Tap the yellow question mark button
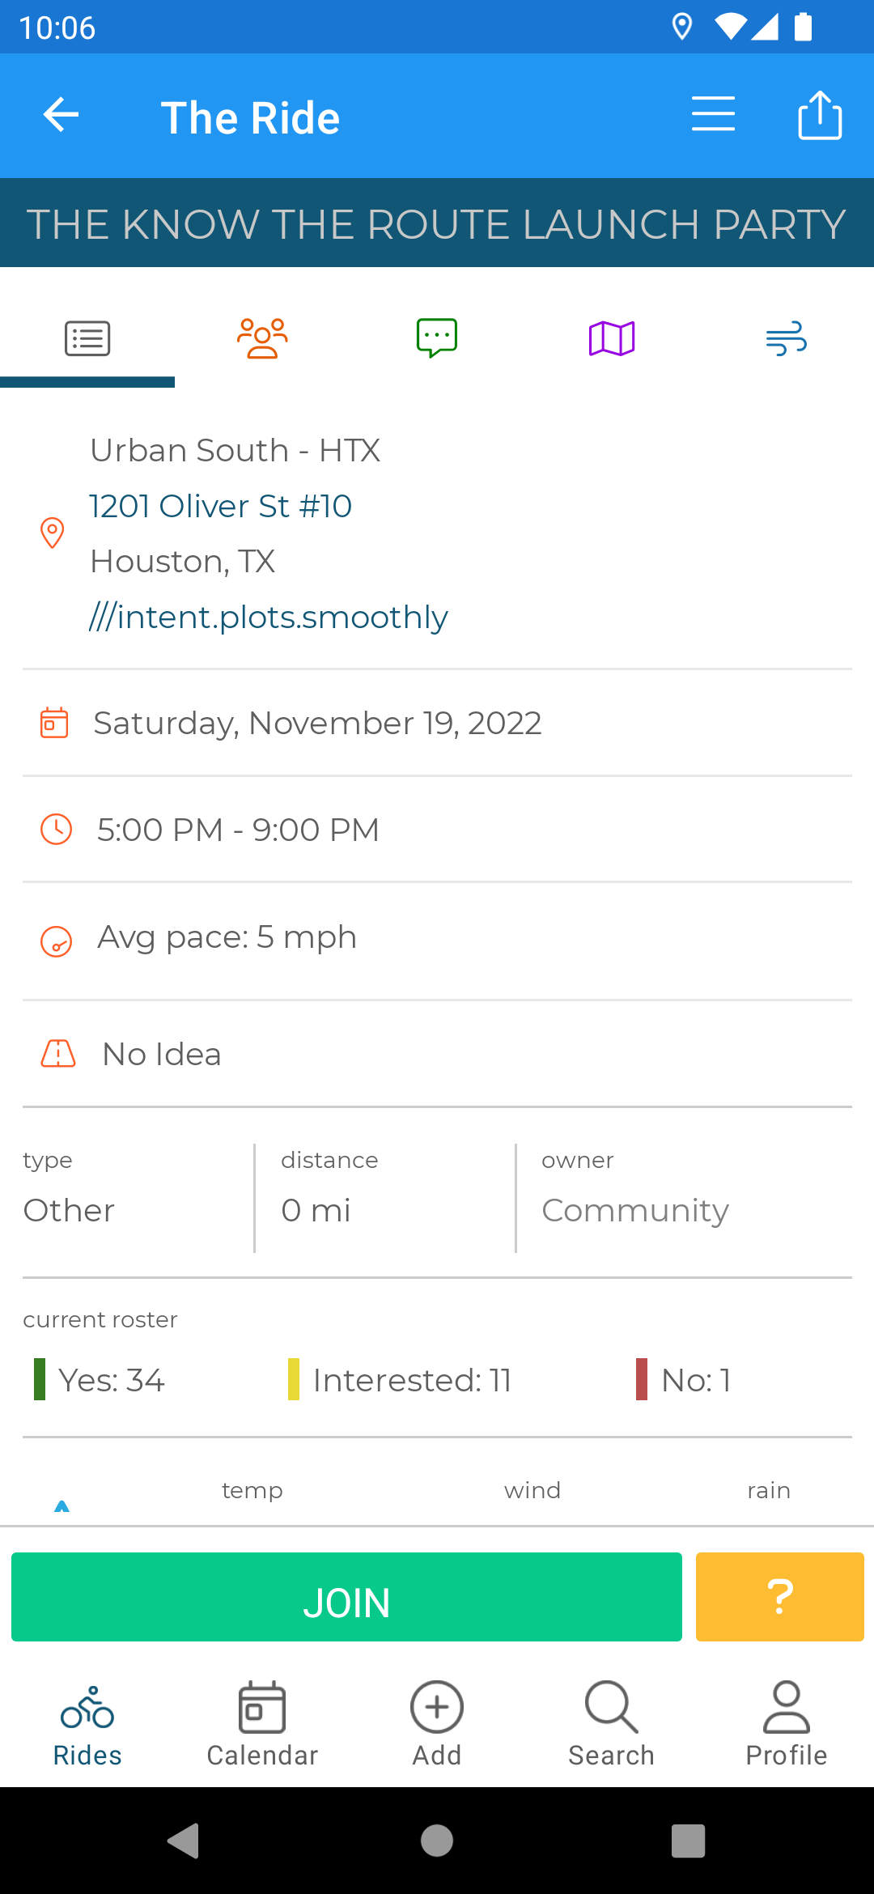Image resolution: width=874 pixels, height=1894 pixels. point(779,1597)
